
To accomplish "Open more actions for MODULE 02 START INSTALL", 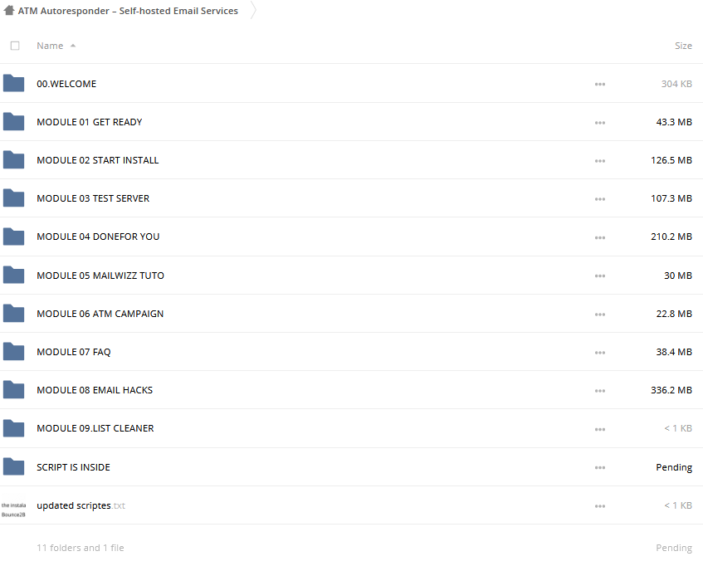I will click(x=599, y=161).
